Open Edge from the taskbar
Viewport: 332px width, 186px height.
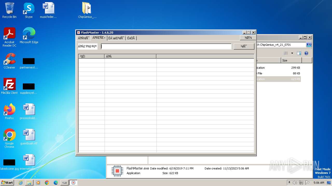click(x=56, y=183)
